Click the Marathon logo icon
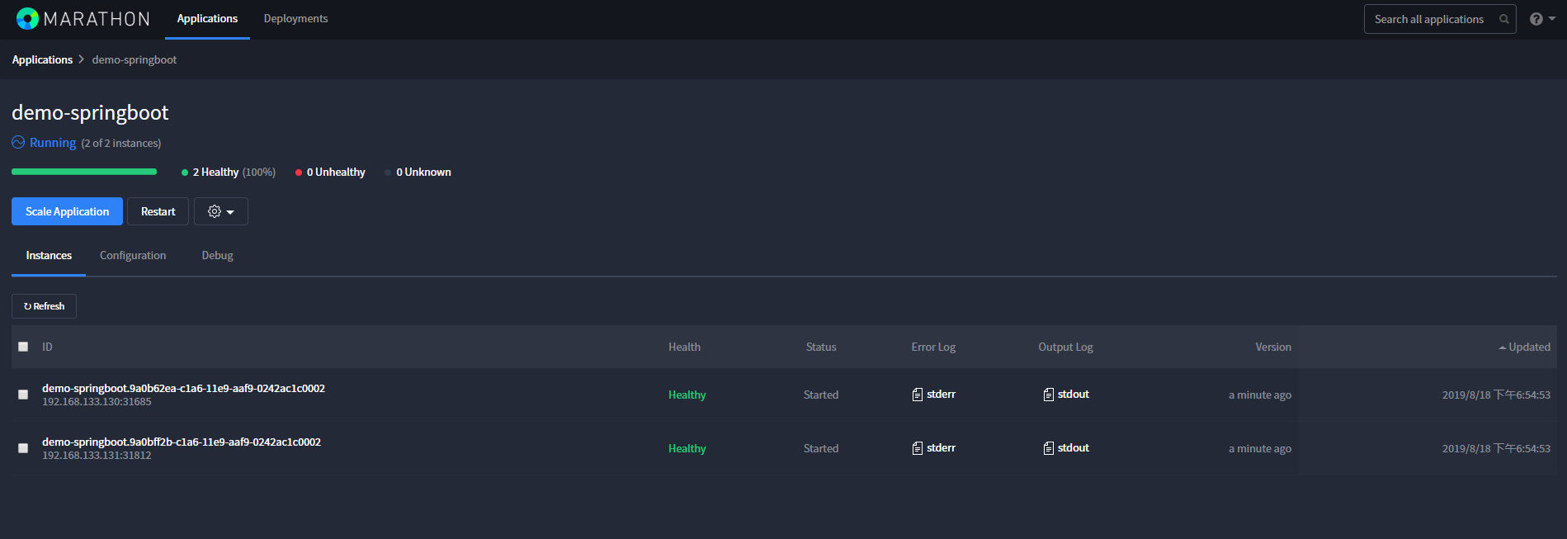The image size is (1567, 539). click(27, 19)
